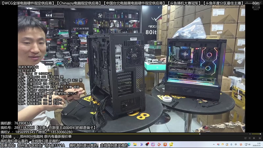
Task: Click the video playback progress bar handle
Action: tap(200, 134)
